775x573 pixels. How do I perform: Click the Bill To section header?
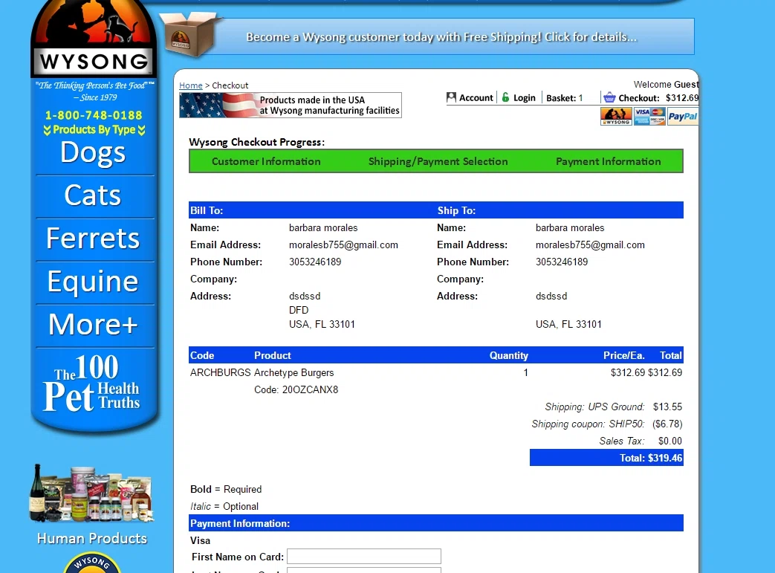click(x=207, y=210)
